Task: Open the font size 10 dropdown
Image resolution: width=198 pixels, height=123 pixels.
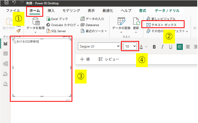Action: click(130, 46)
